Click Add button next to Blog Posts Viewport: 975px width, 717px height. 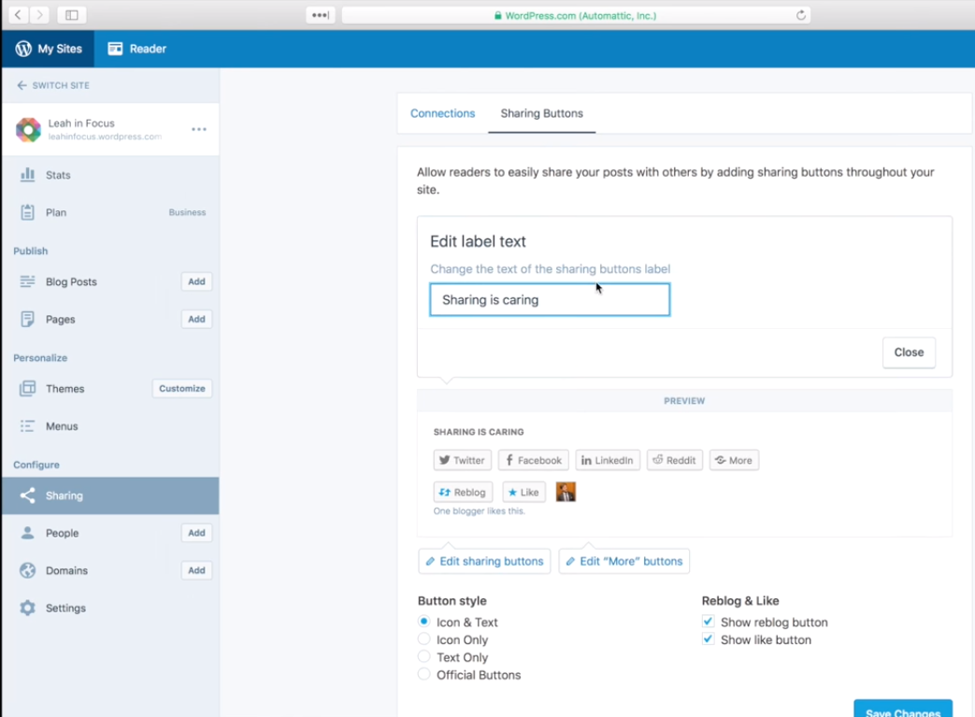pos(196,281)
